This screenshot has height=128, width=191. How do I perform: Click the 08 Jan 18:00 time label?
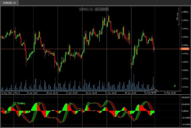pos(52,93)
